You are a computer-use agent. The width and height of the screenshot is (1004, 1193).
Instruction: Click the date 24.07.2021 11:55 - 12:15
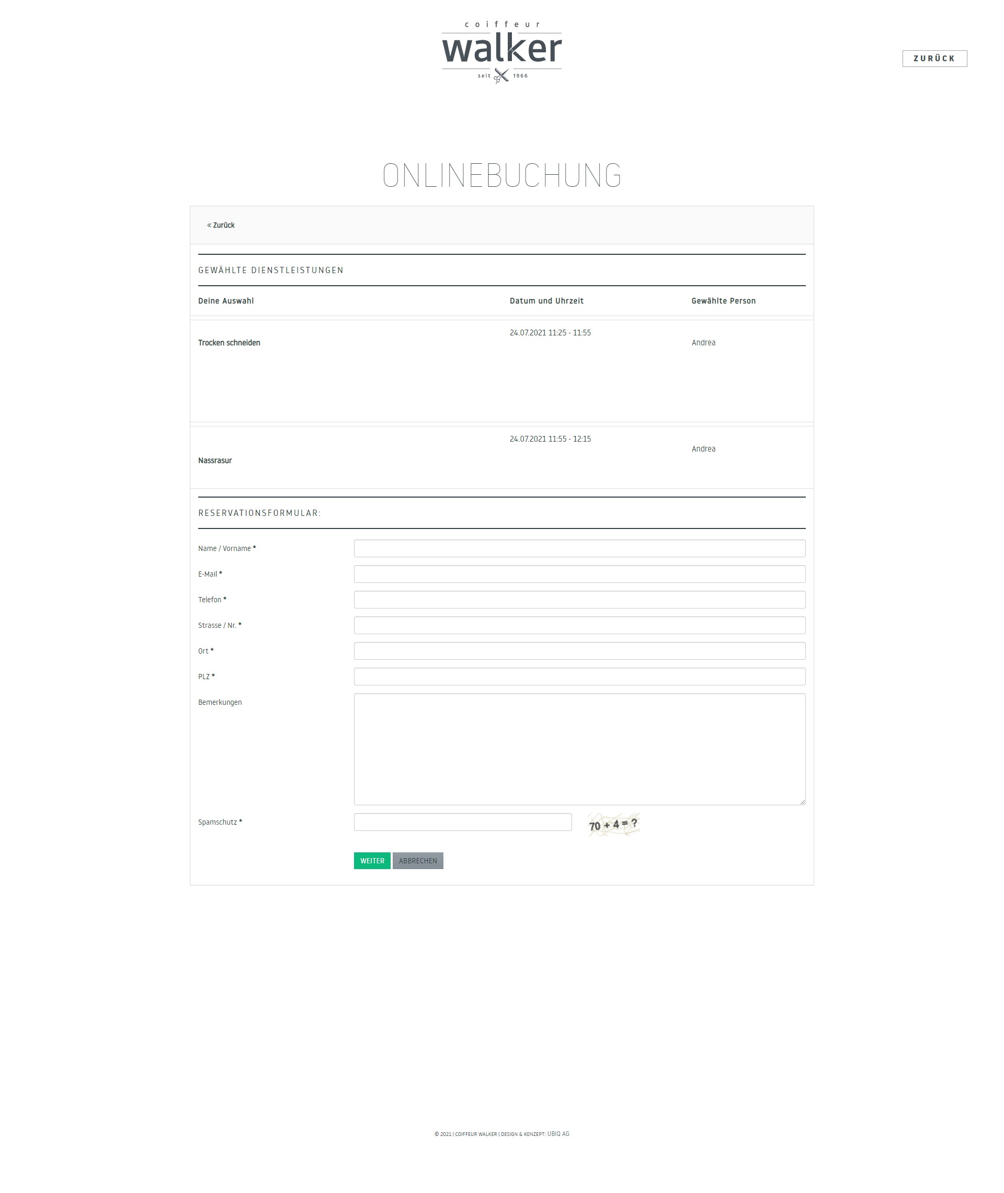[550, 439]
